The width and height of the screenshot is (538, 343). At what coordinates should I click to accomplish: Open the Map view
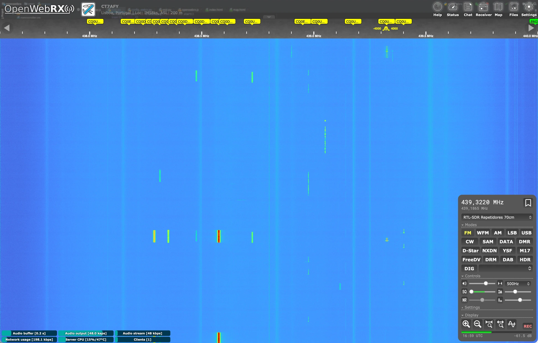(498, 9)
